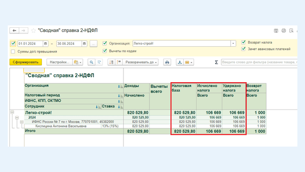Viewport: 305px width, 172px height.
Task: Uncheck the Вычеты по кодам checkbox
Action: pos(105,51)
